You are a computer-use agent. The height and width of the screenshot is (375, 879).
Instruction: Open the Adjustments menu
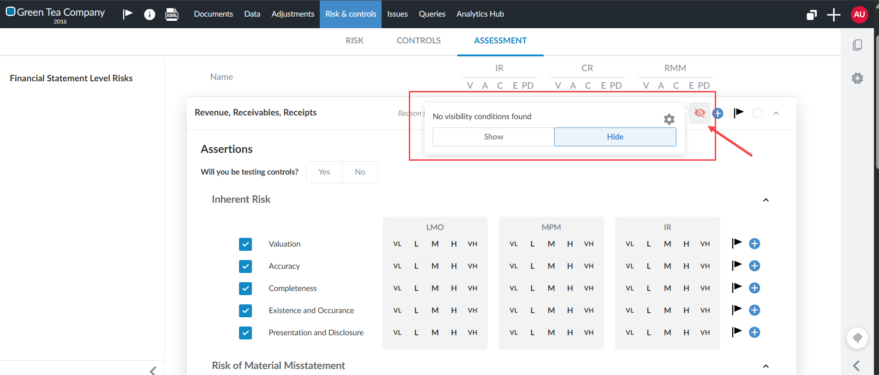(x=293, y=14)
